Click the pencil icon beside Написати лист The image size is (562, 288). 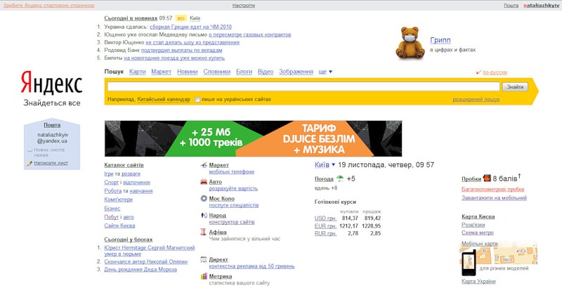(30, 164)
